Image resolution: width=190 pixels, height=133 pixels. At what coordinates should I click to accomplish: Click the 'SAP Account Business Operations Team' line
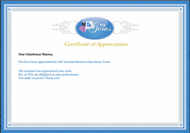pos(64,62)
